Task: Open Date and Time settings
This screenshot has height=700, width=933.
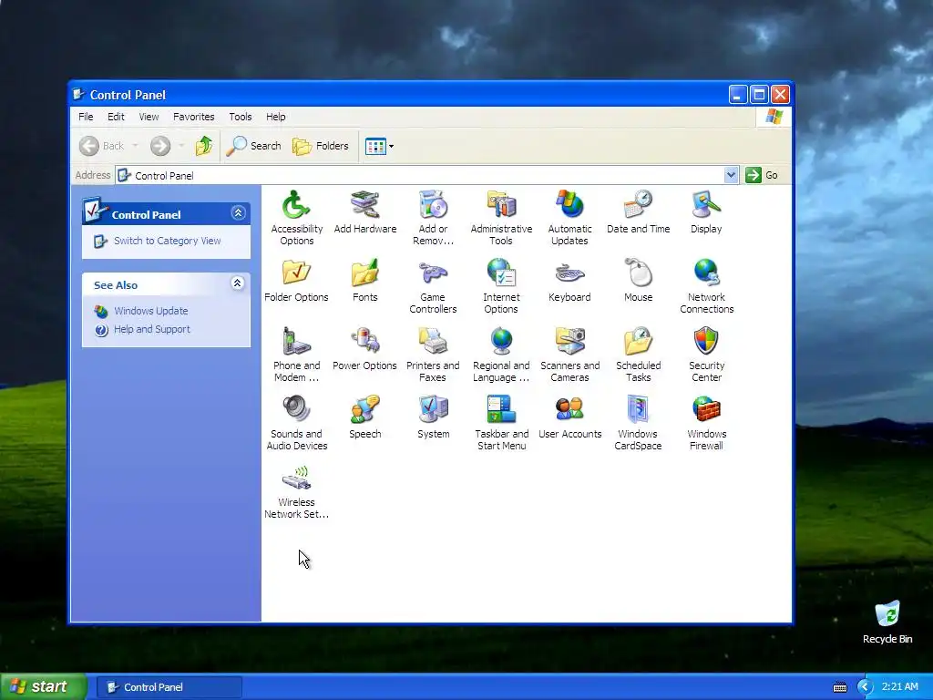Action: click(x=638, y=211)
